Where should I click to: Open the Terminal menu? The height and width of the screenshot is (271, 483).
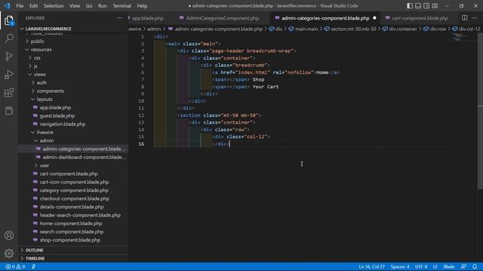point(122,6)
